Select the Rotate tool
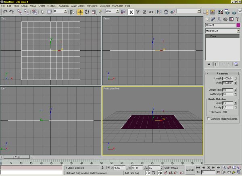Viewport: 242px width, 176px height. [x=87, y=12]
